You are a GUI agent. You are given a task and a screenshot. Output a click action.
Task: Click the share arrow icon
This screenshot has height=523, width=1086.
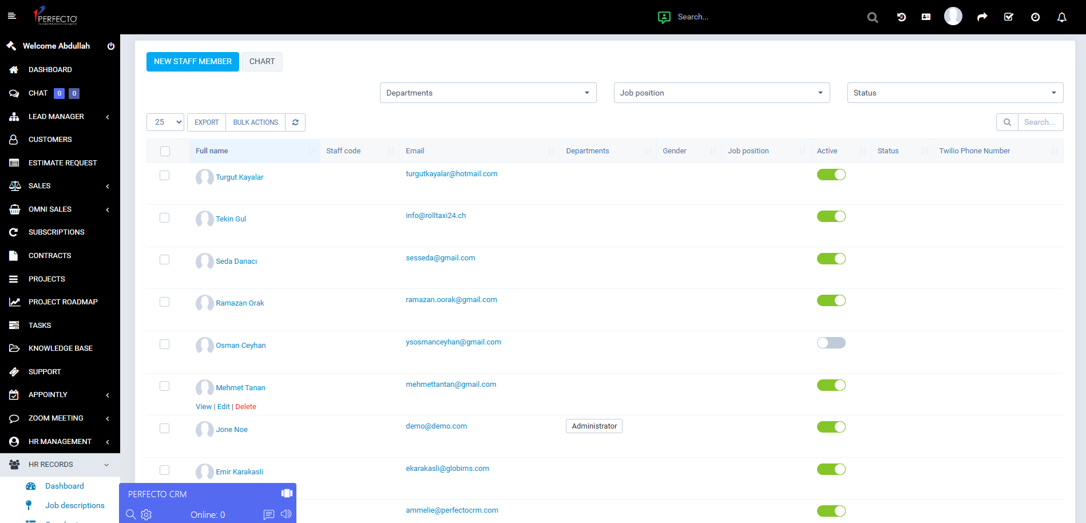click(x=982, y=17)
